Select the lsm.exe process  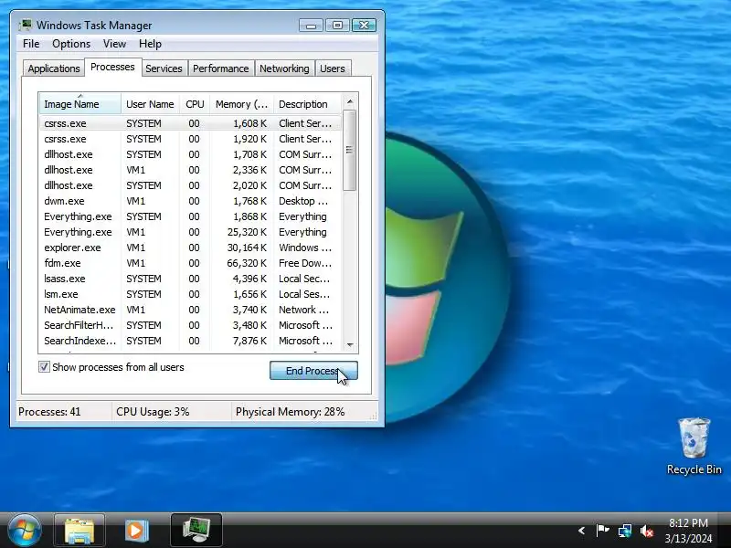(x=190, y=294)
